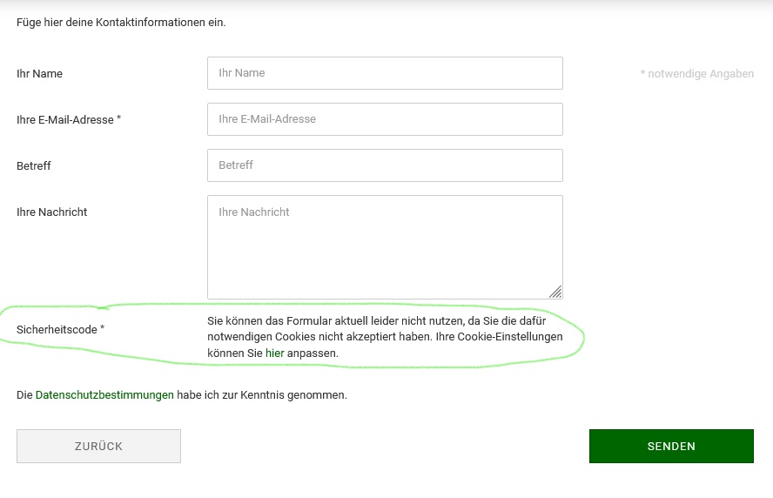
Task: Click the '* notwendige Angaben' note
Action: tap(697, 74)
